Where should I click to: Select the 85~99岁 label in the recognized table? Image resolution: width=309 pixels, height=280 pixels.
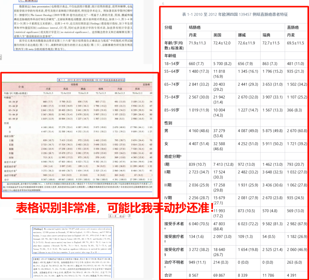coord(172,110)
